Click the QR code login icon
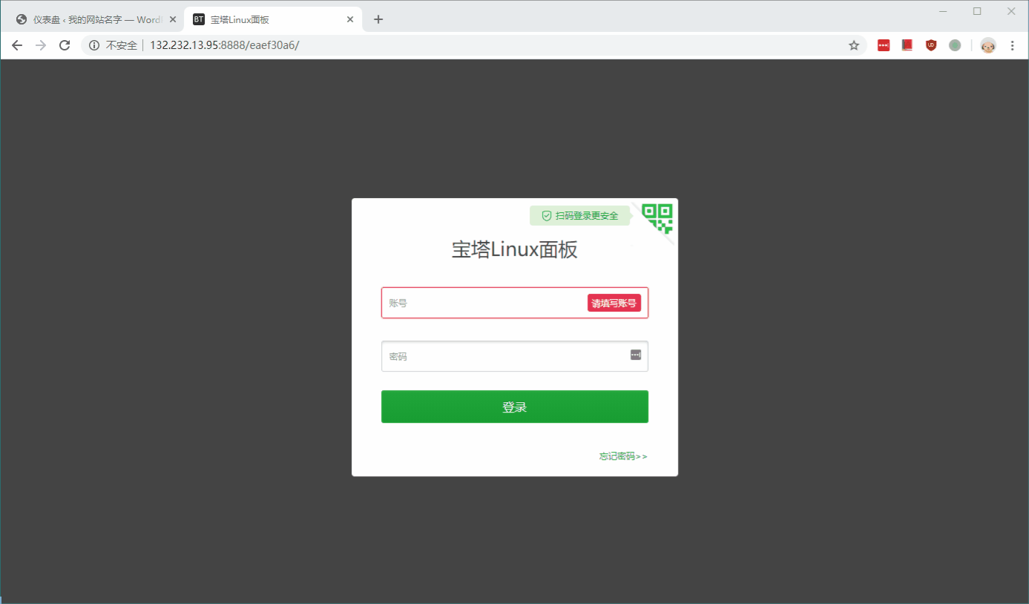The width and height of the screenshot is (1029, 604). pyautogui.click(x=657, y=217)
